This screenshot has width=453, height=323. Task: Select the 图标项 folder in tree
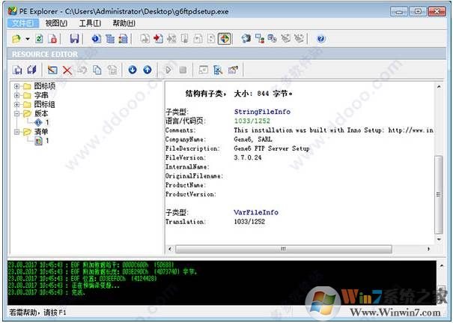pyautogui.click(x=44, y=86)
